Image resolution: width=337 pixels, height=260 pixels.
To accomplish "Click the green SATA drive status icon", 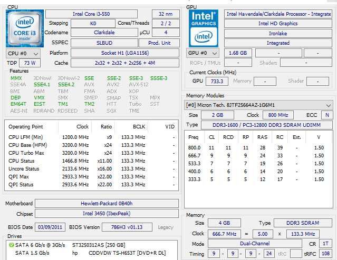I will pyautogui.click(x=11, y=245).
